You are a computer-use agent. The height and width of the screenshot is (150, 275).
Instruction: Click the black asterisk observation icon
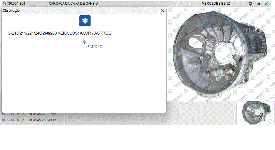259,4
